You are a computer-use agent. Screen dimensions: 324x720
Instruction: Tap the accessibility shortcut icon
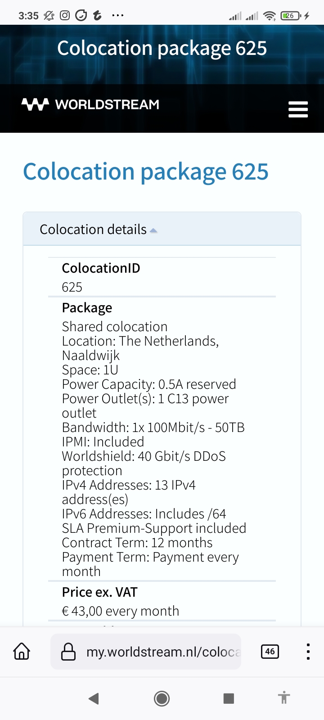(x=283, y=698)
